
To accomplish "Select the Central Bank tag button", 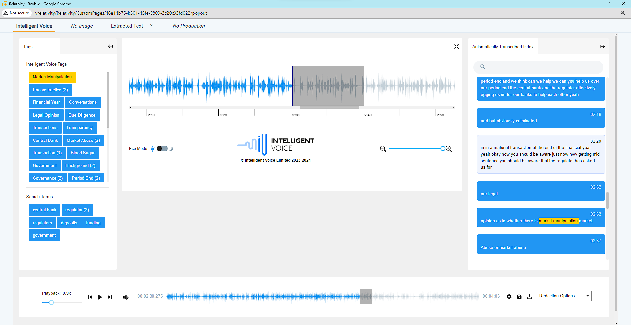I will (x=45, y=141).
